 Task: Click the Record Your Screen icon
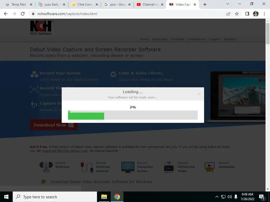click(34, 74)
